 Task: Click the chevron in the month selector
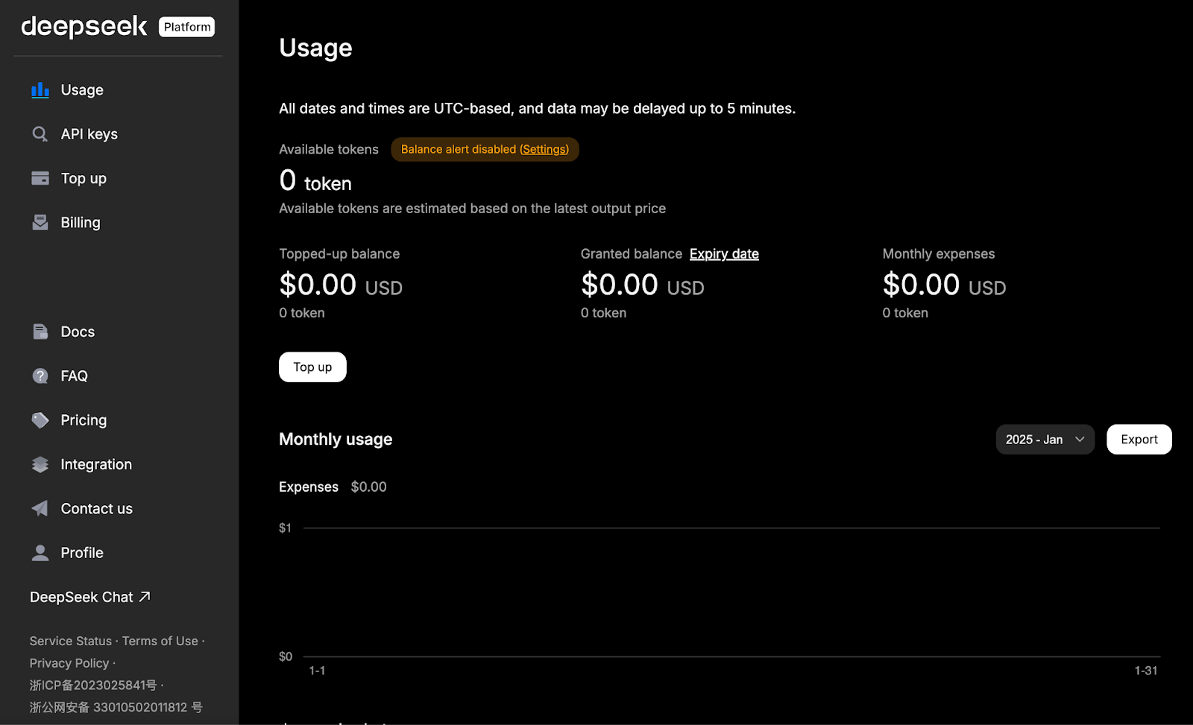(x=1080, y=440)
